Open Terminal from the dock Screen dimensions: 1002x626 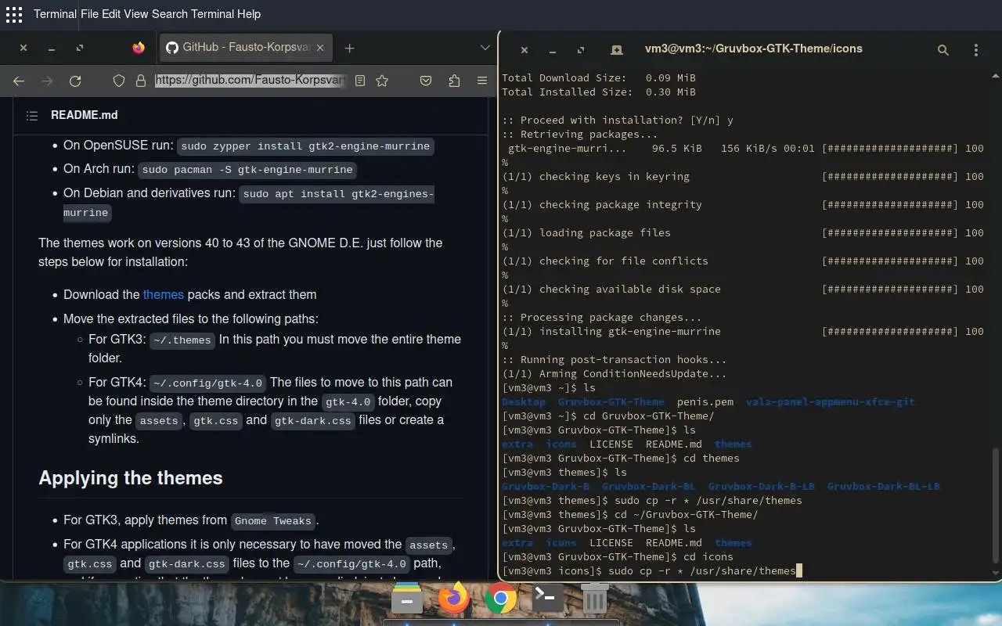tap(547, 599)
